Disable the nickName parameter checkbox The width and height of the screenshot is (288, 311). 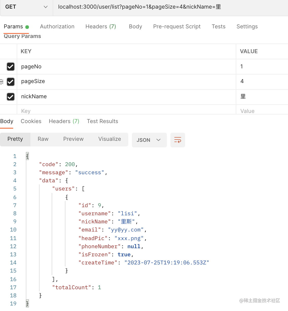[x=11, y=97]
